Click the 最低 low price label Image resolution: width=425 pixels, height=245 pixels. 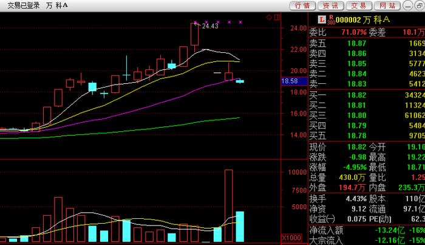[x=377, y=167]
